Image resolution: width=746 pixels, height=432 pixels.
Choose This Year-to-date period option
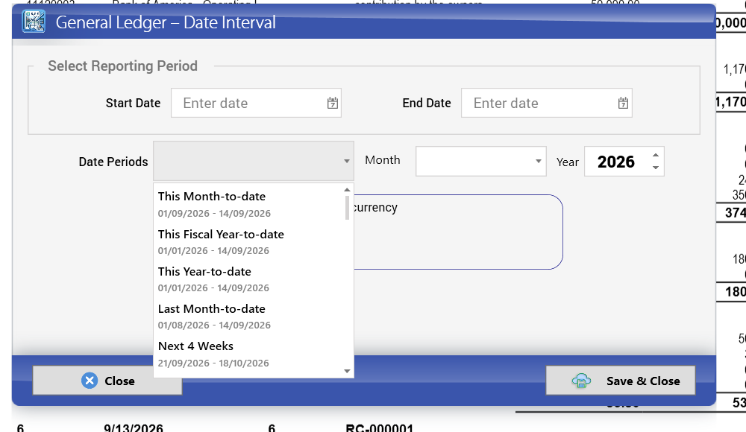click(249, 279)
